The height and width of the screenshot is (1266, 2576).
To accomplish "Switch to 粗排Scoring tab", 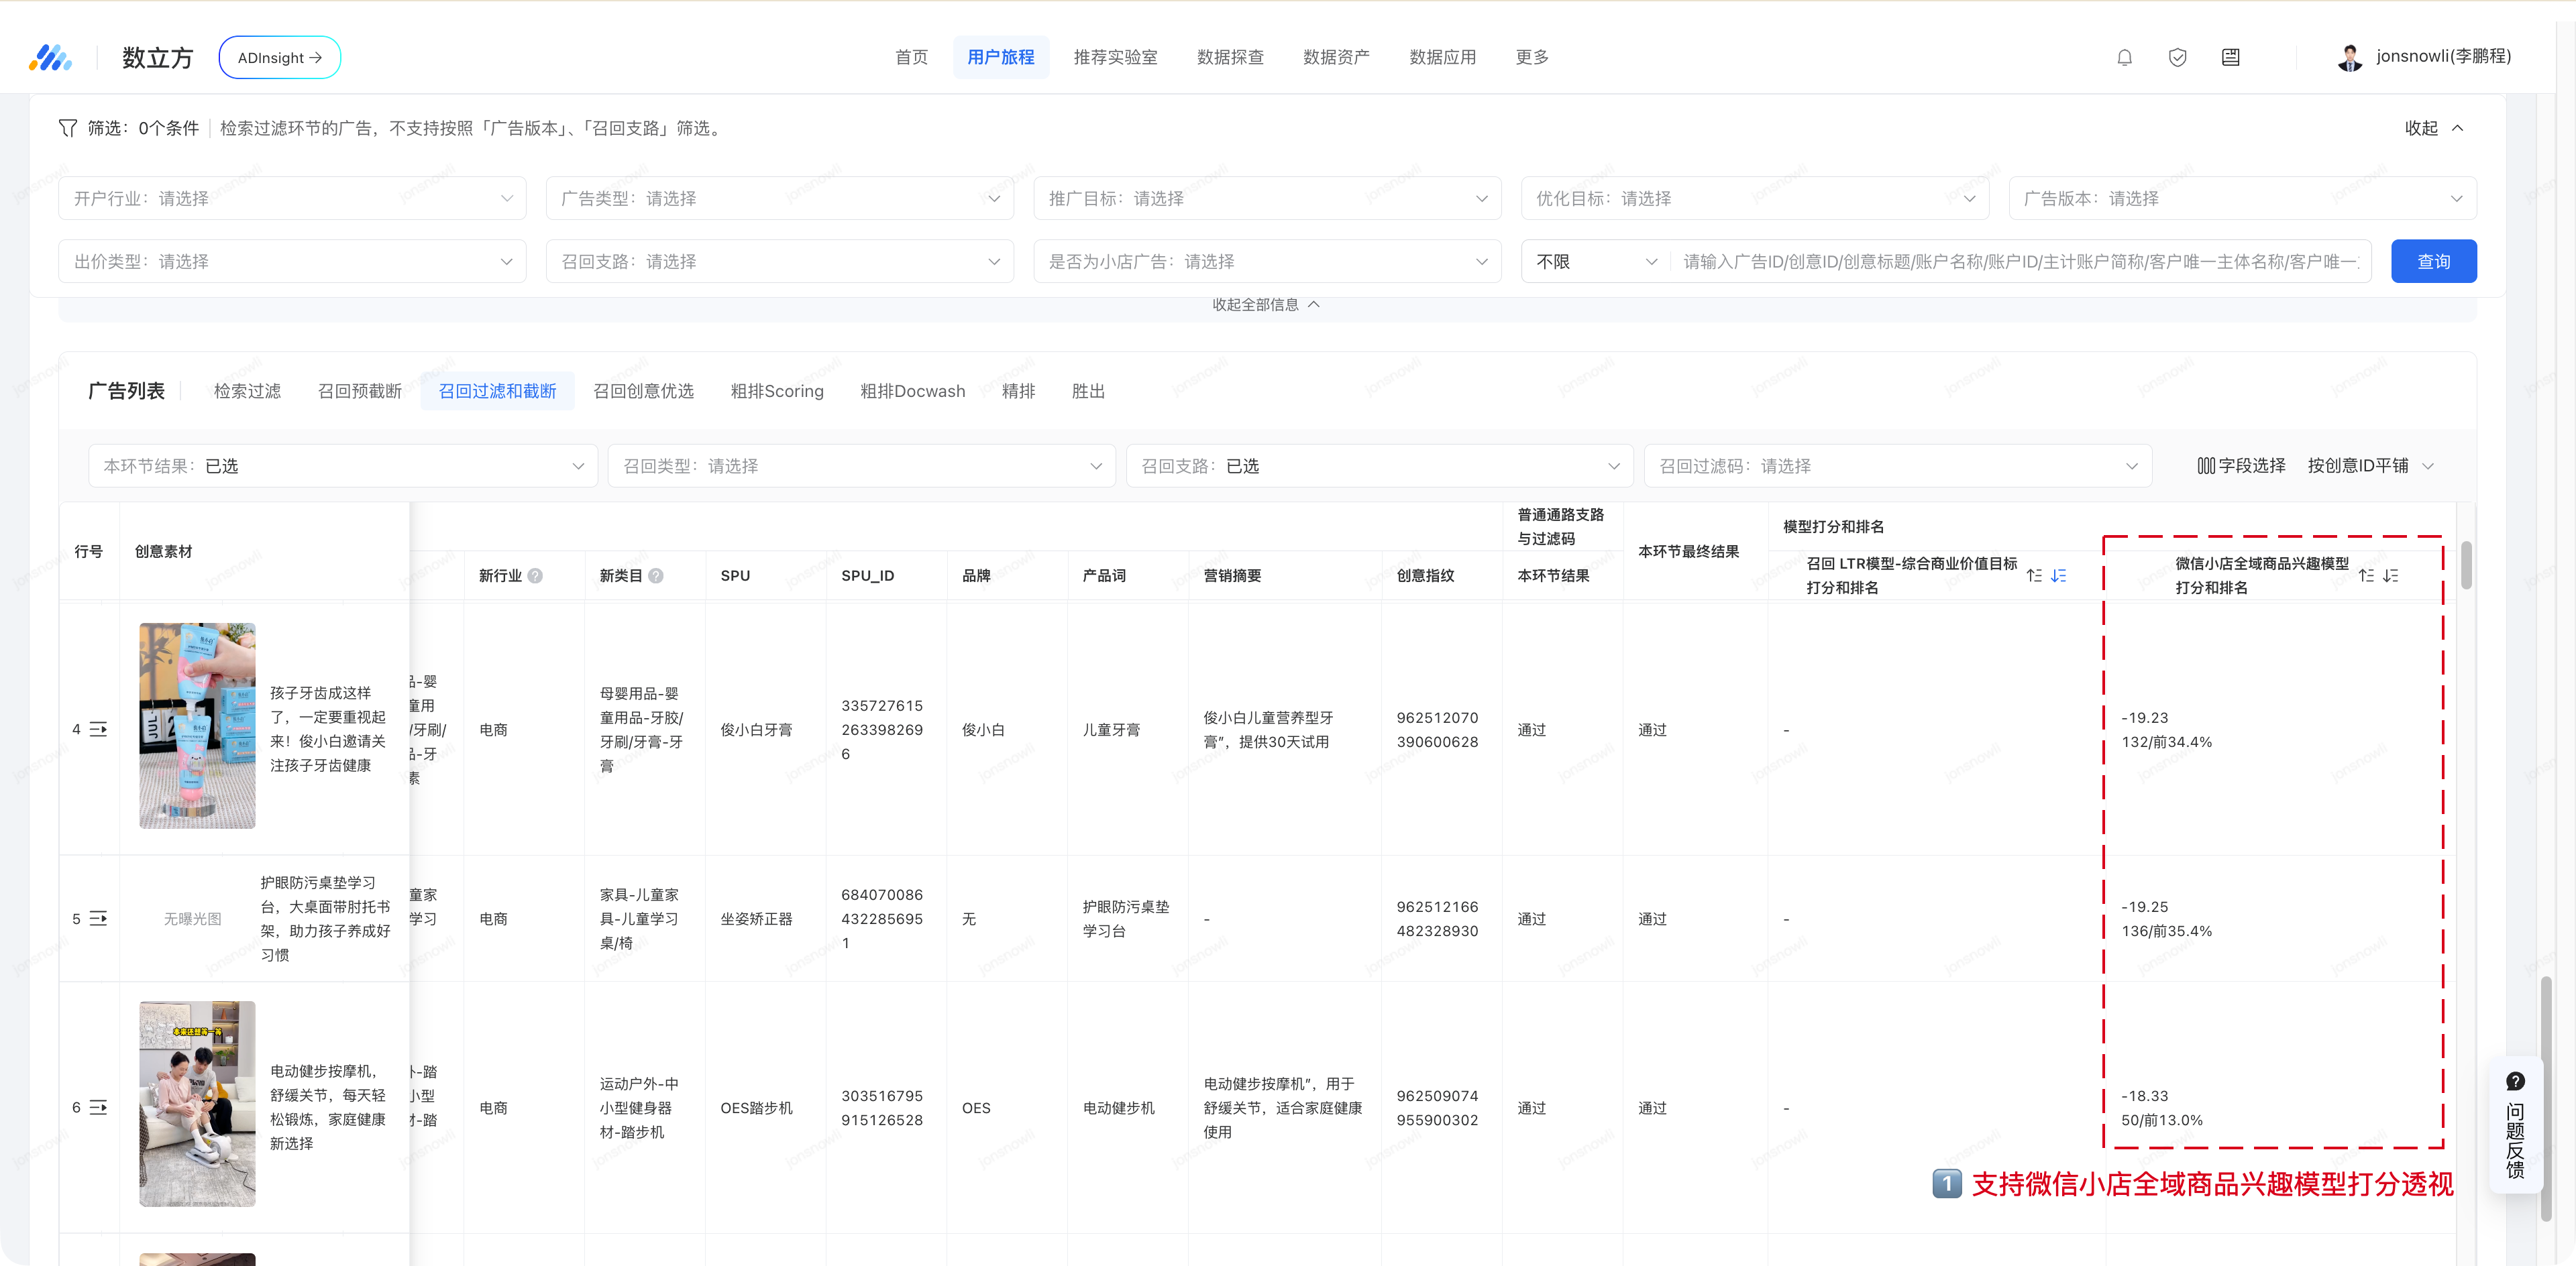I will (x=777, y=391).
